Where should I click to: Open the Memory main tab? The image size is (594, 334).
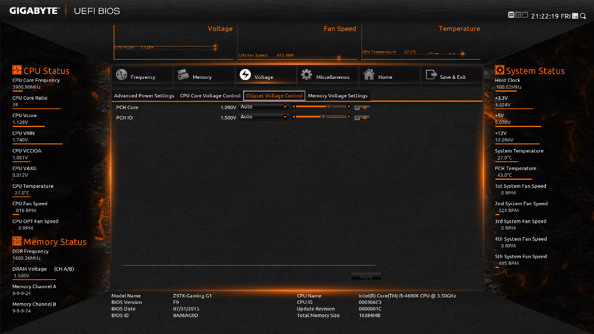pos(204,74)
